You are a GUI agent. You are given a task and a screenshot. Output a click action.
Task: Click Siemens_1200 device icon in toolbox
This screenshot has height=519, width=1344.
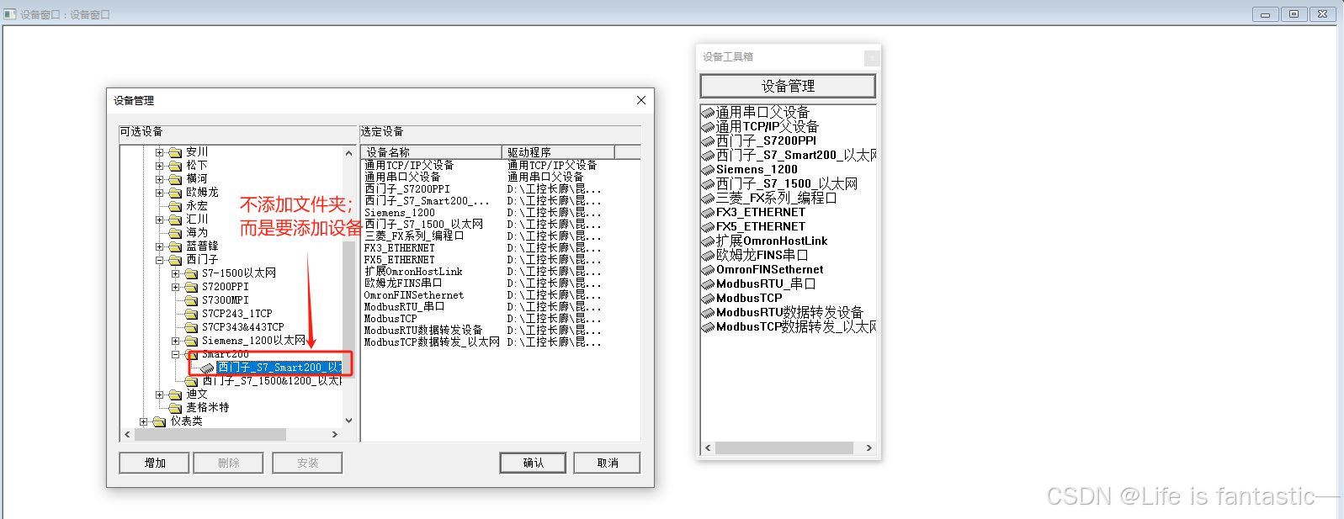point(708,170)
